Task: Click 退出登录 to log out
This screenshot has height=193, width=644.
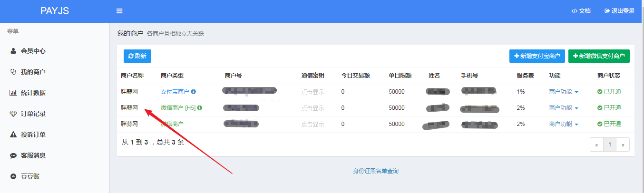Action: 619,11
